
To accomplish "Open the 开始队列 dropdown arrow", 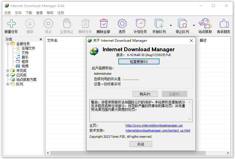I will (x=171, y=25).
